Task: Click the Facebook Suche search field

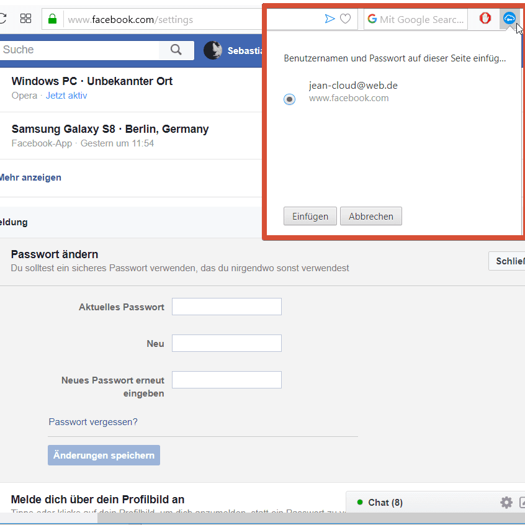Action: (79, 50)
